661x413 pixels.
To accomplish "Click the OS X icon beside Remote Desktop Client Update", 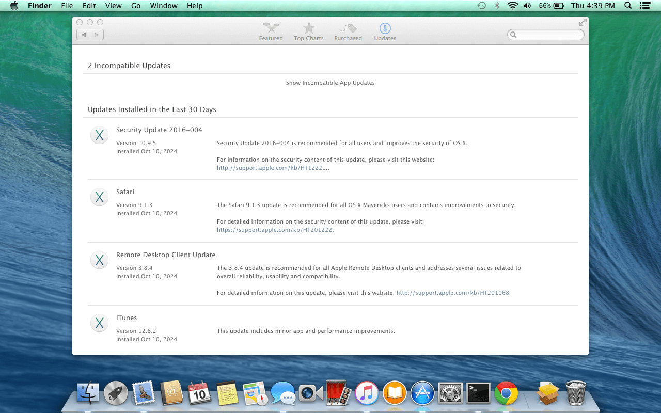I will click(x=100, y=260).
